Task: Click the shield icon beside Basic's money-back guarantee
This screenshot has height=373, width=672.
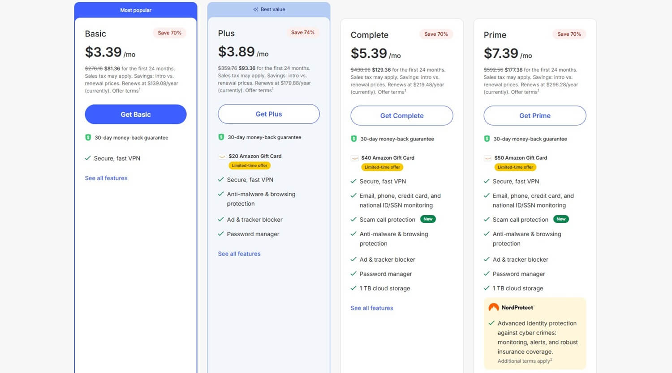Action: (x=88, y=137)
